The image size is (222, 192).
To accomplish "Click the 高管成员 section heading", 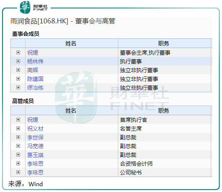I will click(23, 101).
